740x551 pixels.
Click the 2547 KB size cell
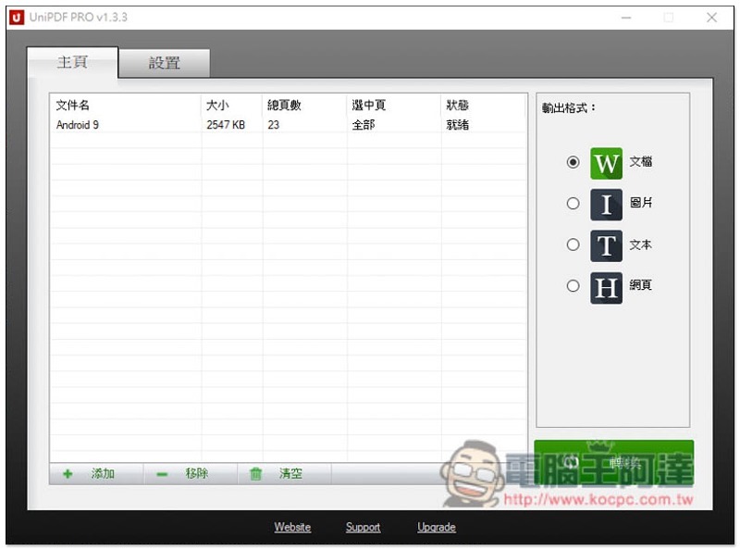tap(226, 125)
